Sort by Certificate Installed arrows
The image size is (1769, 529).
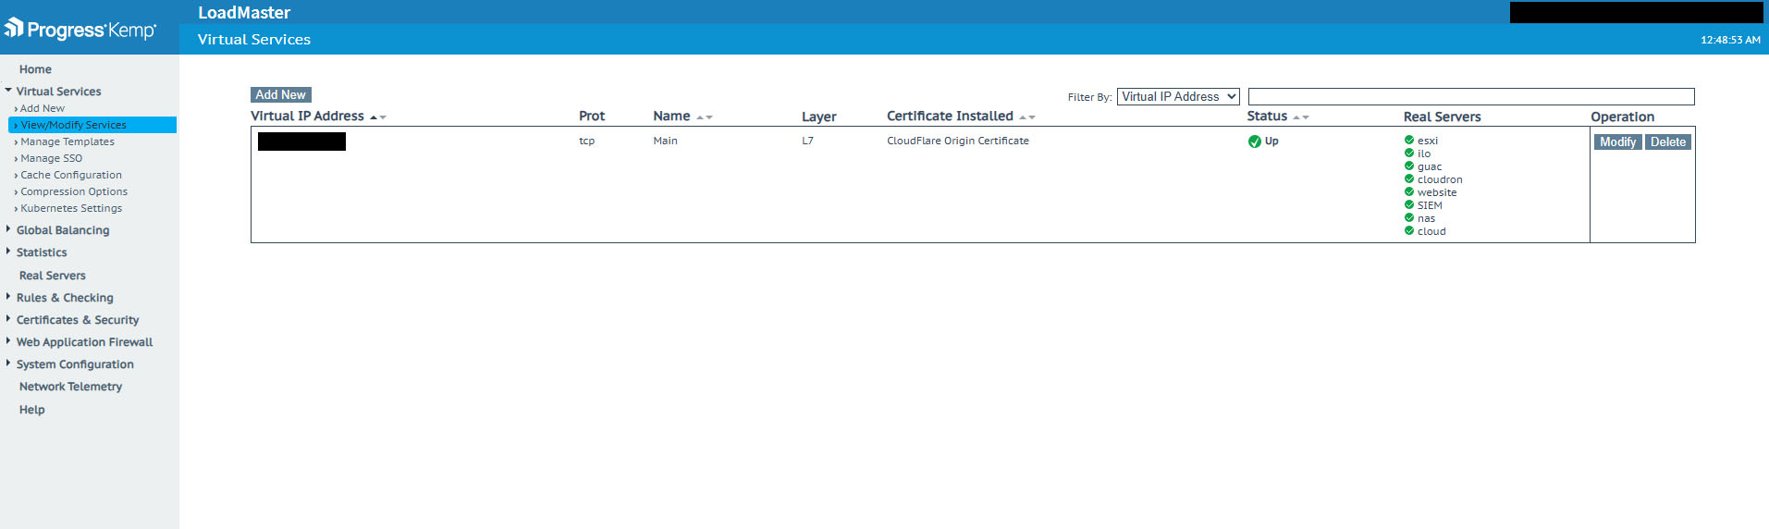pyautogui.click(x=1026, y=117)
